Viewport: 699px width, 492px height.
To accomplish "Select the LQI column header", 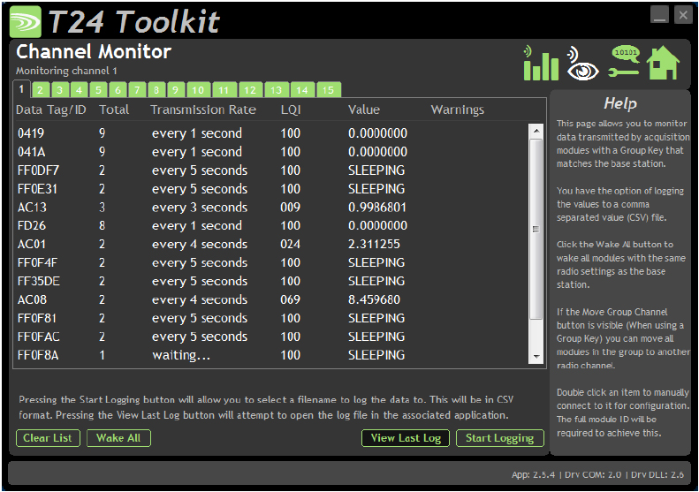I will pyautogui.click(x=291, y=110).
